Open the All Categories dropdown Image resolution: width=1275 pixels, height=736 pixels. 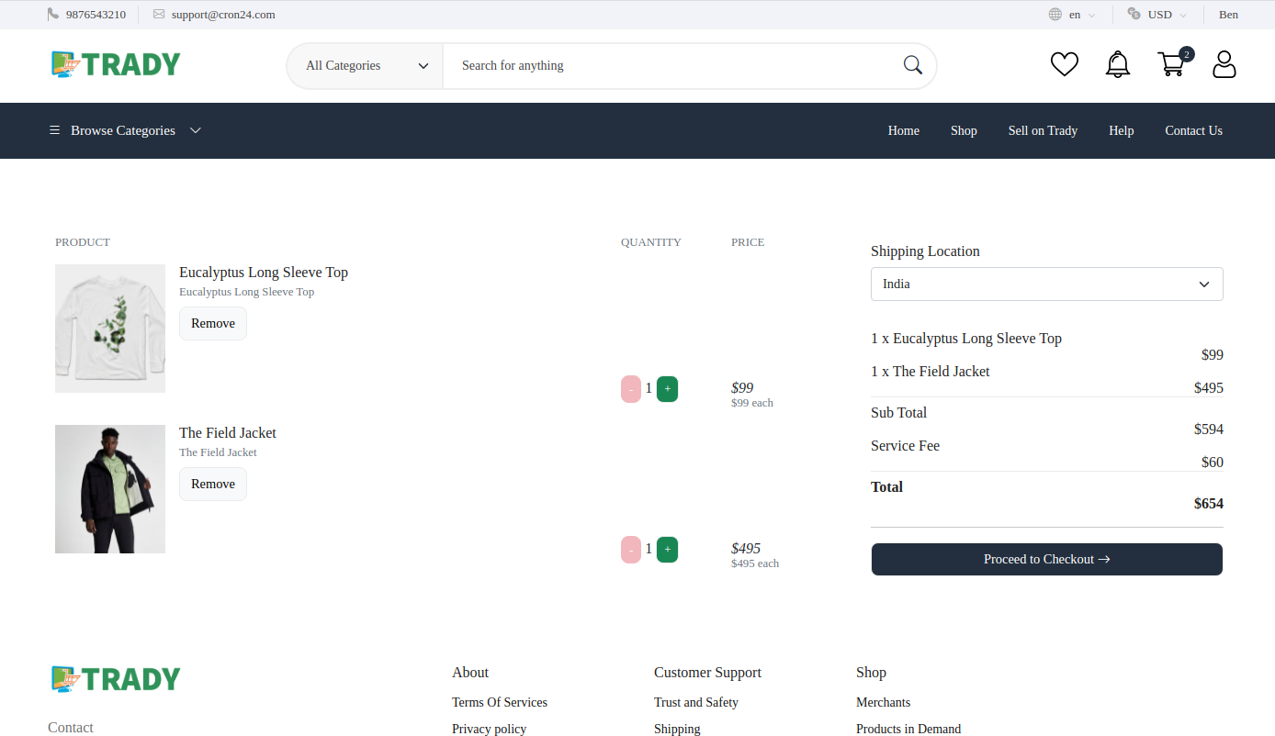pyautogui.click(x=364, y=65)
